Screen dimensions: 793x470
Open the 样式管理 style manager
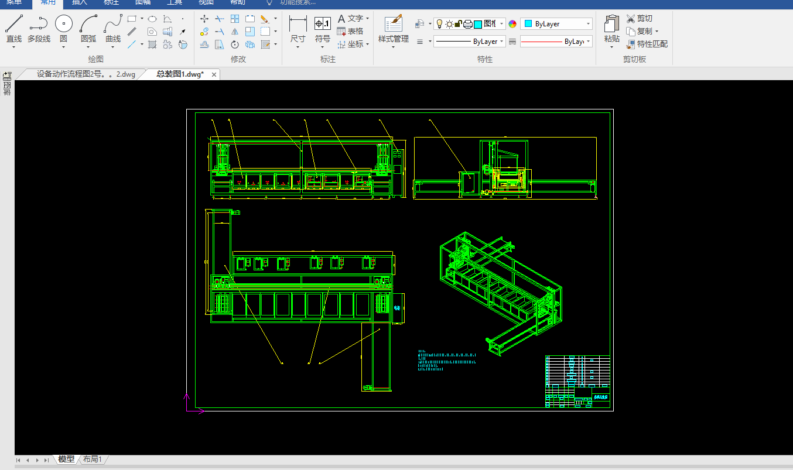tap(393, 25)
